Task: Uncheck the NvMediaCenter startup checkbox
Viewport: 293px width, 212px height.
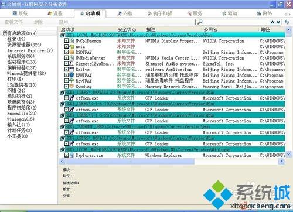Action: click(x=67, y=58)
